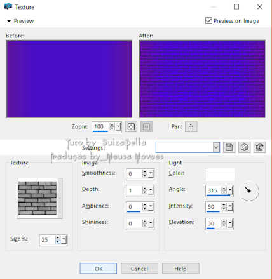Click the Reset to default icon

click(260, 147)
